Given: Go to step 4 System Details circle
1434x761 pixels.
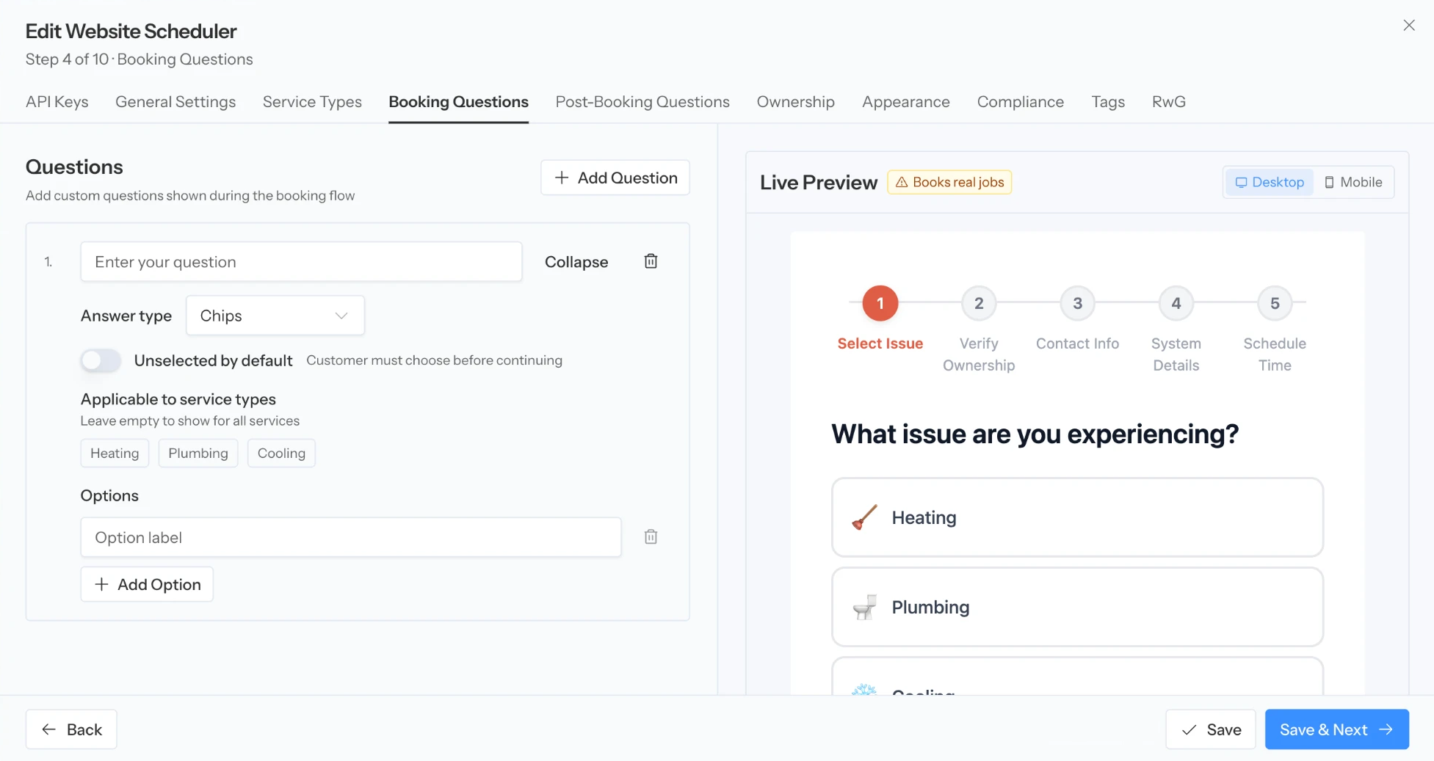Looking at the screenshot, I should [1176, 303].
